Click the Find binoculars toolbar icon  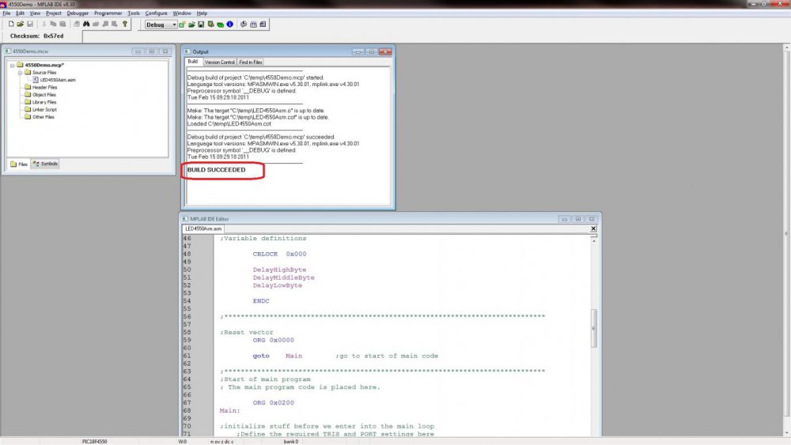click(x=86, y=25)
